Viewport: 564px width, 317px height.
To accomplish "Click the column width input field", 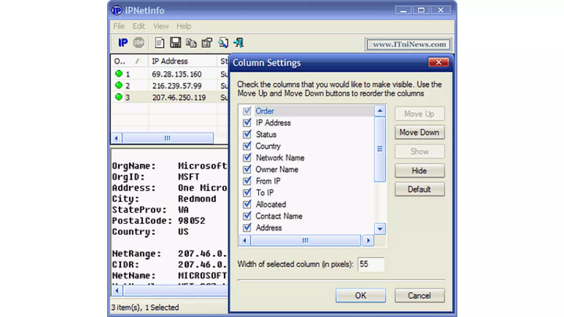I will click(370, 264).
